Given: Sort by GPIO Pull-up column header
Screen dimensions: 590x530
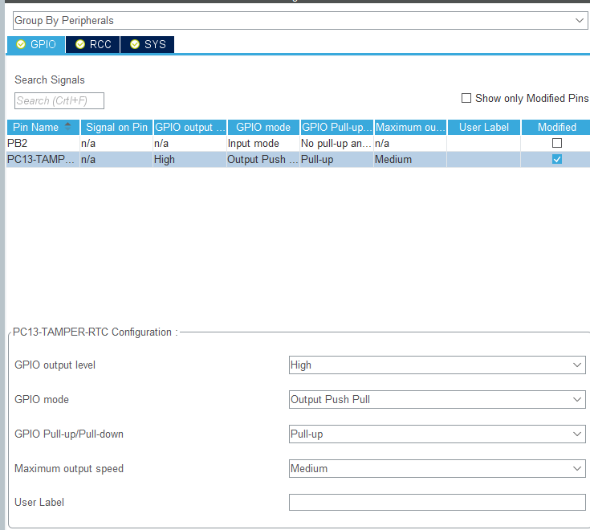Looking at the screenshot, I should pos(337,127).
